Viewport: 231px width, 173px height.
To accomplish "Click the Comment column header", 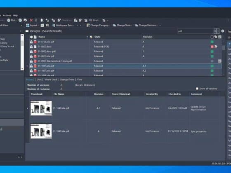I will click(196, 94).
